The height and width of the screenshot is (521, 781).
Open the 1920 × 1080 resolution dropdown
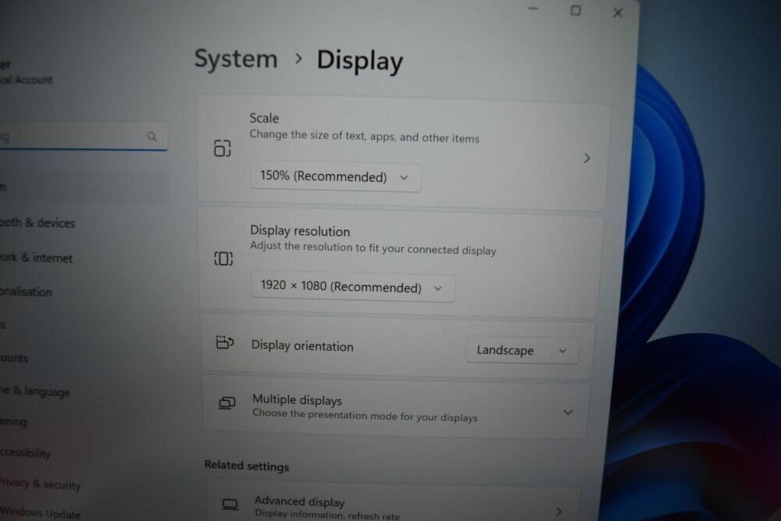(x=353, y=287)
